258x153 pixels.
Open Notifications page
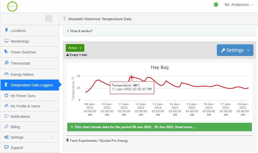point(30,117)
